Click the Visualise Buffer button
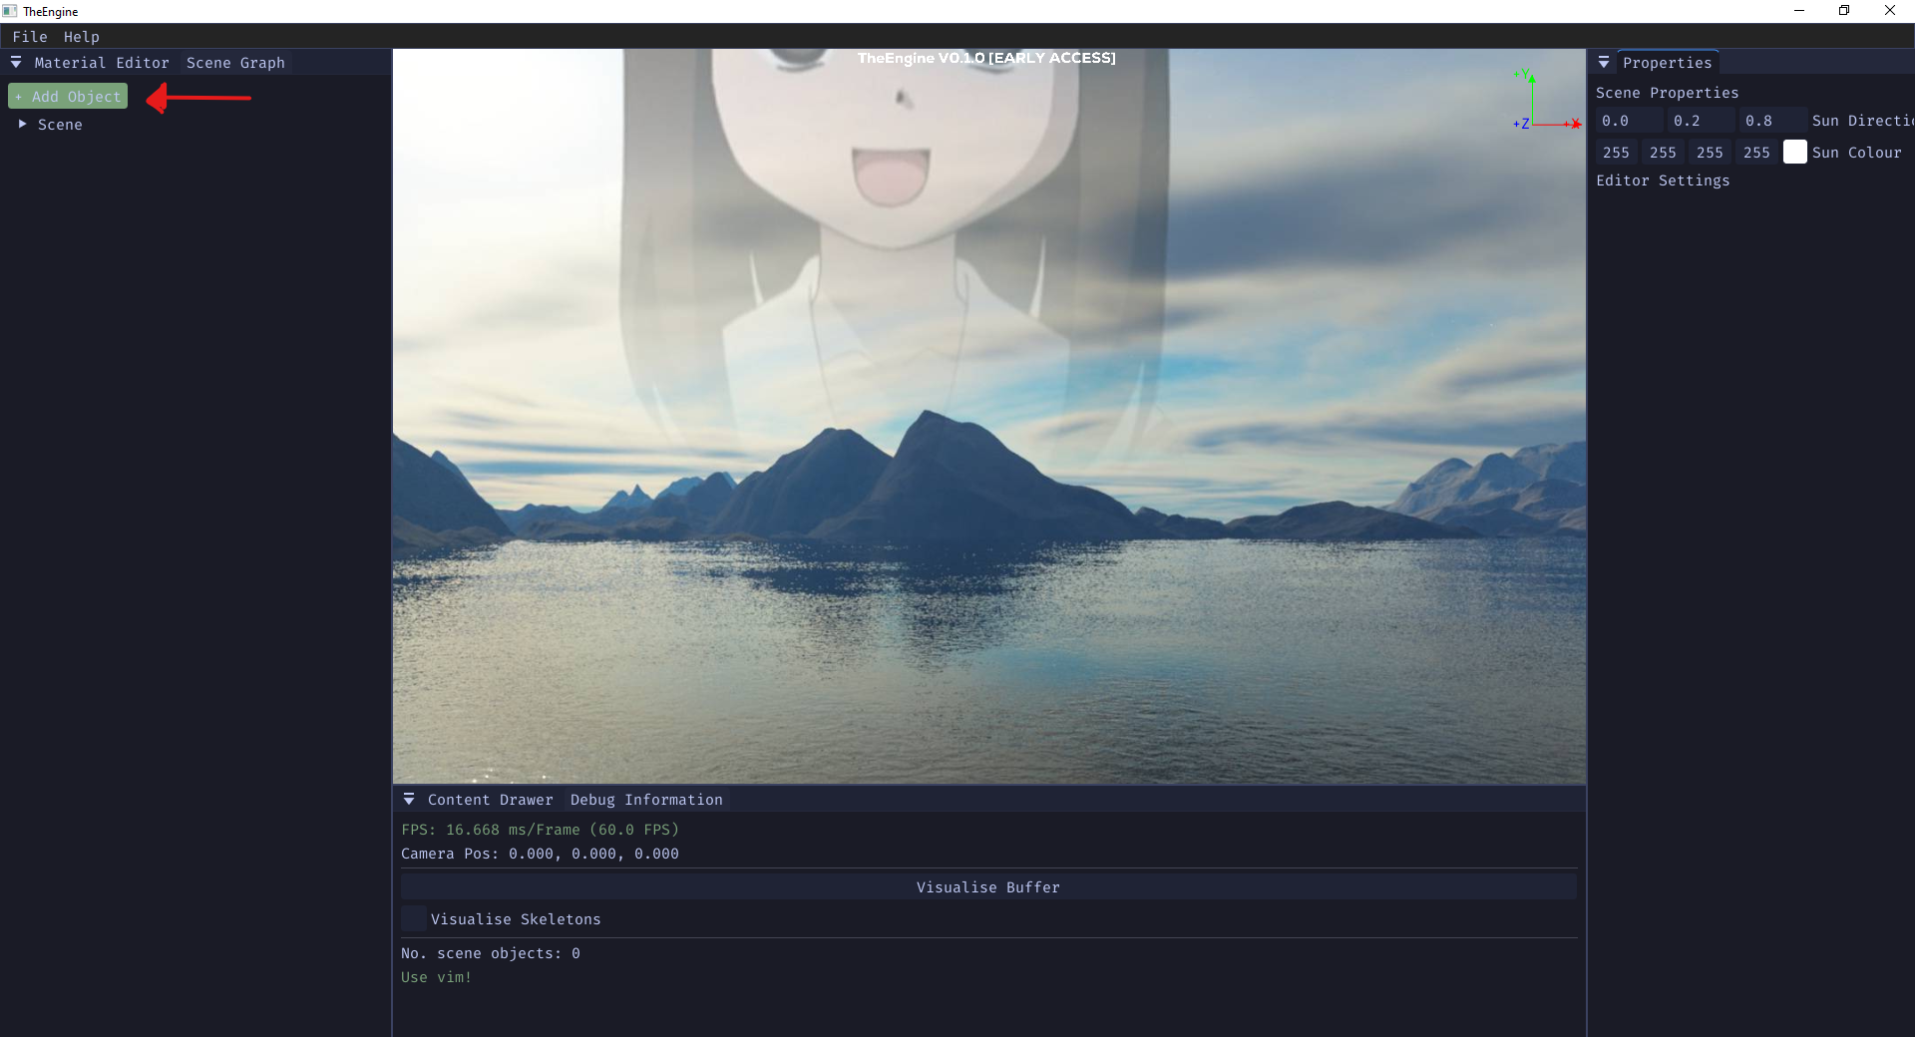This screenshot has height=1037, width=1915. click(988, 887)
